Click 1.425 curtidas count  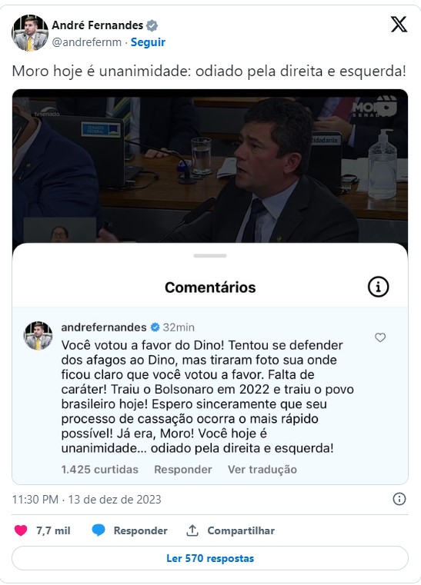[100, 470]
